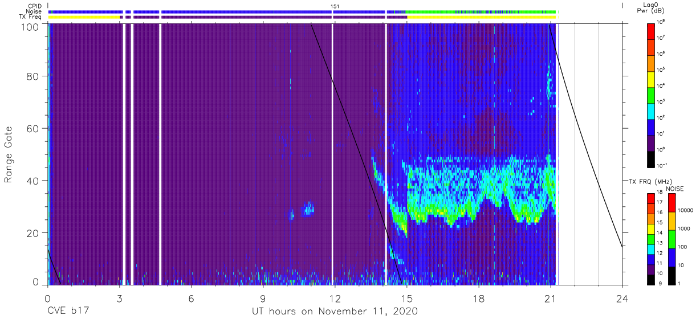This screenshot has width=700, height=323.
Task: Click the 'Range Gate' y-axis label
Action: [9, 154]
